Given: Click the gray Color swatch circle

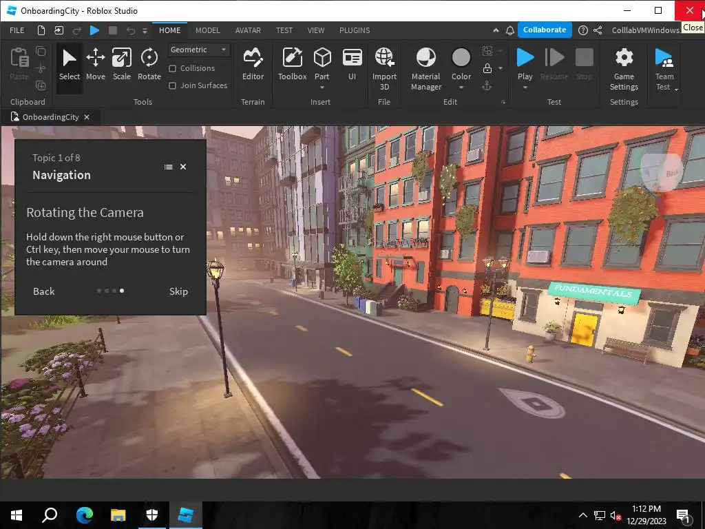Looking at the screenshot, I should point(461,58).
